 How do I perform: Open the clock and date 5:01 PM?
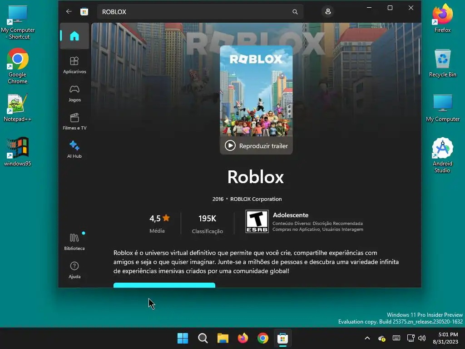point(445,338)
